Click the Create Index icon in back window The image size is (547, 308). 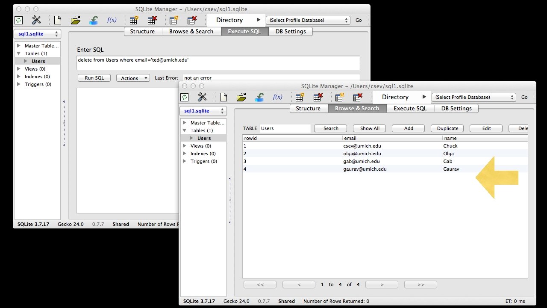[x=174, y=20]
